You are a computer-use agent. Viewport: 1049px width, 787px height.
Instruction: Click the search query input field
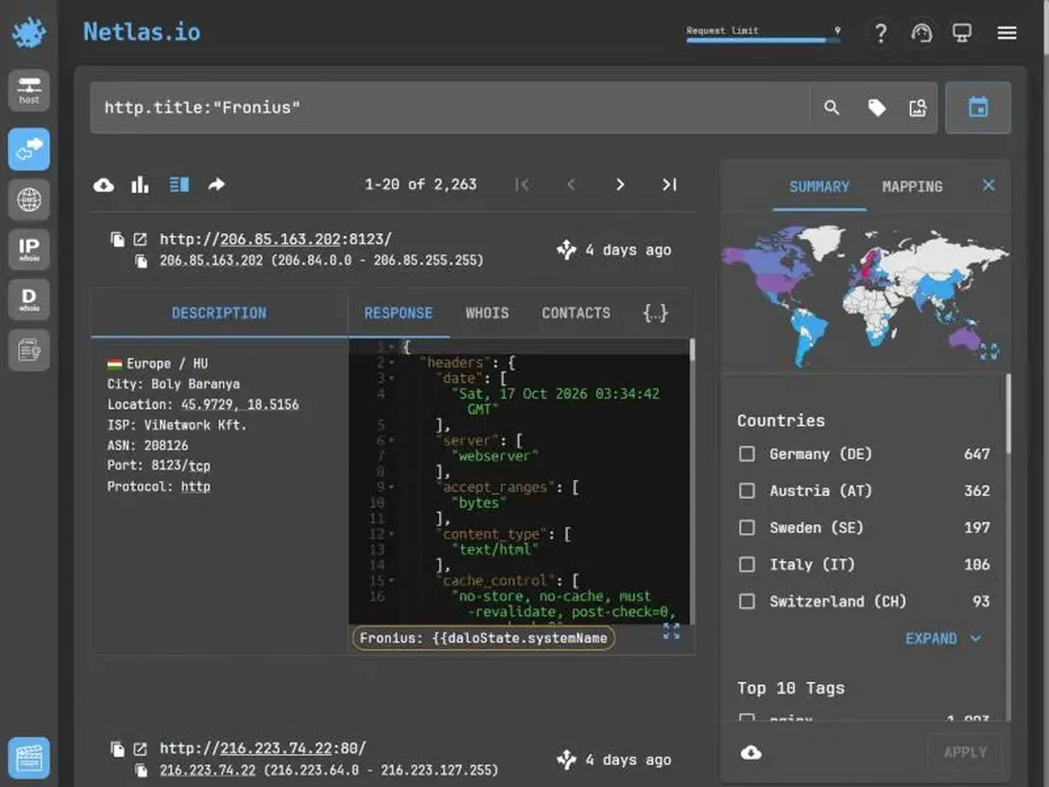click(x=450, y=108)
